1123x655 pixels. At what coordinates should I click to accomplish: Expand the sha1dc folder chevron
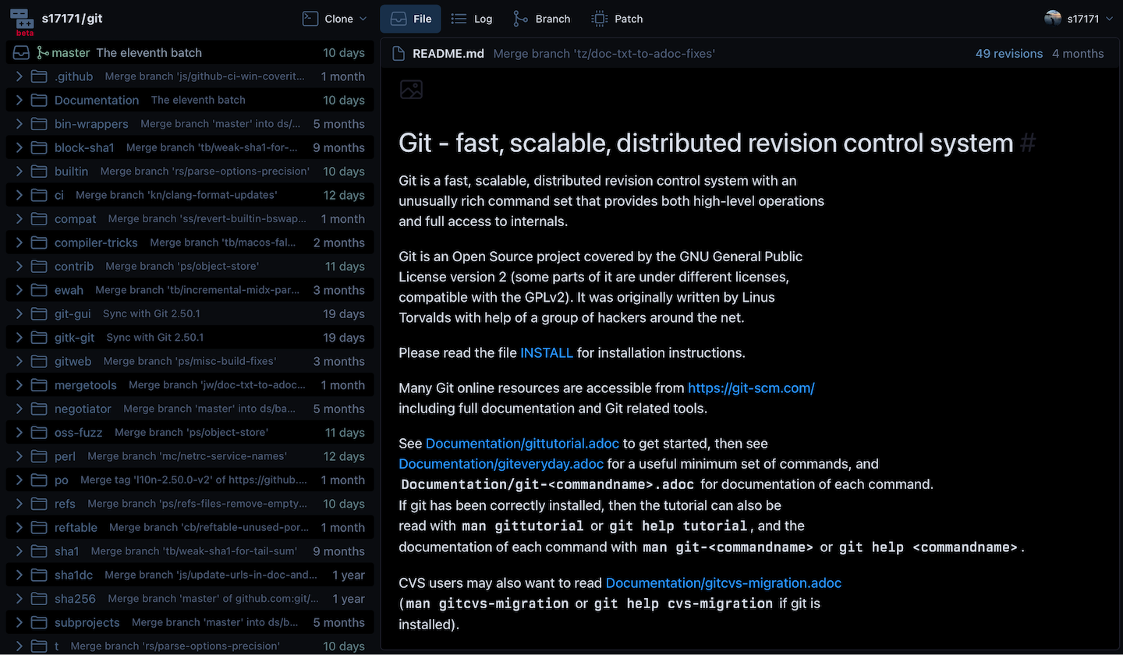tap(19, 575)
